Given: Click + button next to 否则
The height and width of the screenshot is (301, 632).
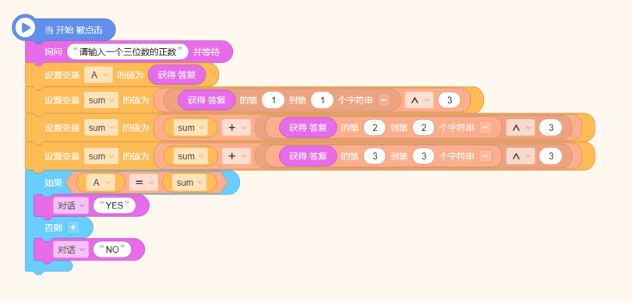Looking at the screenshot, I should [73, 228].
